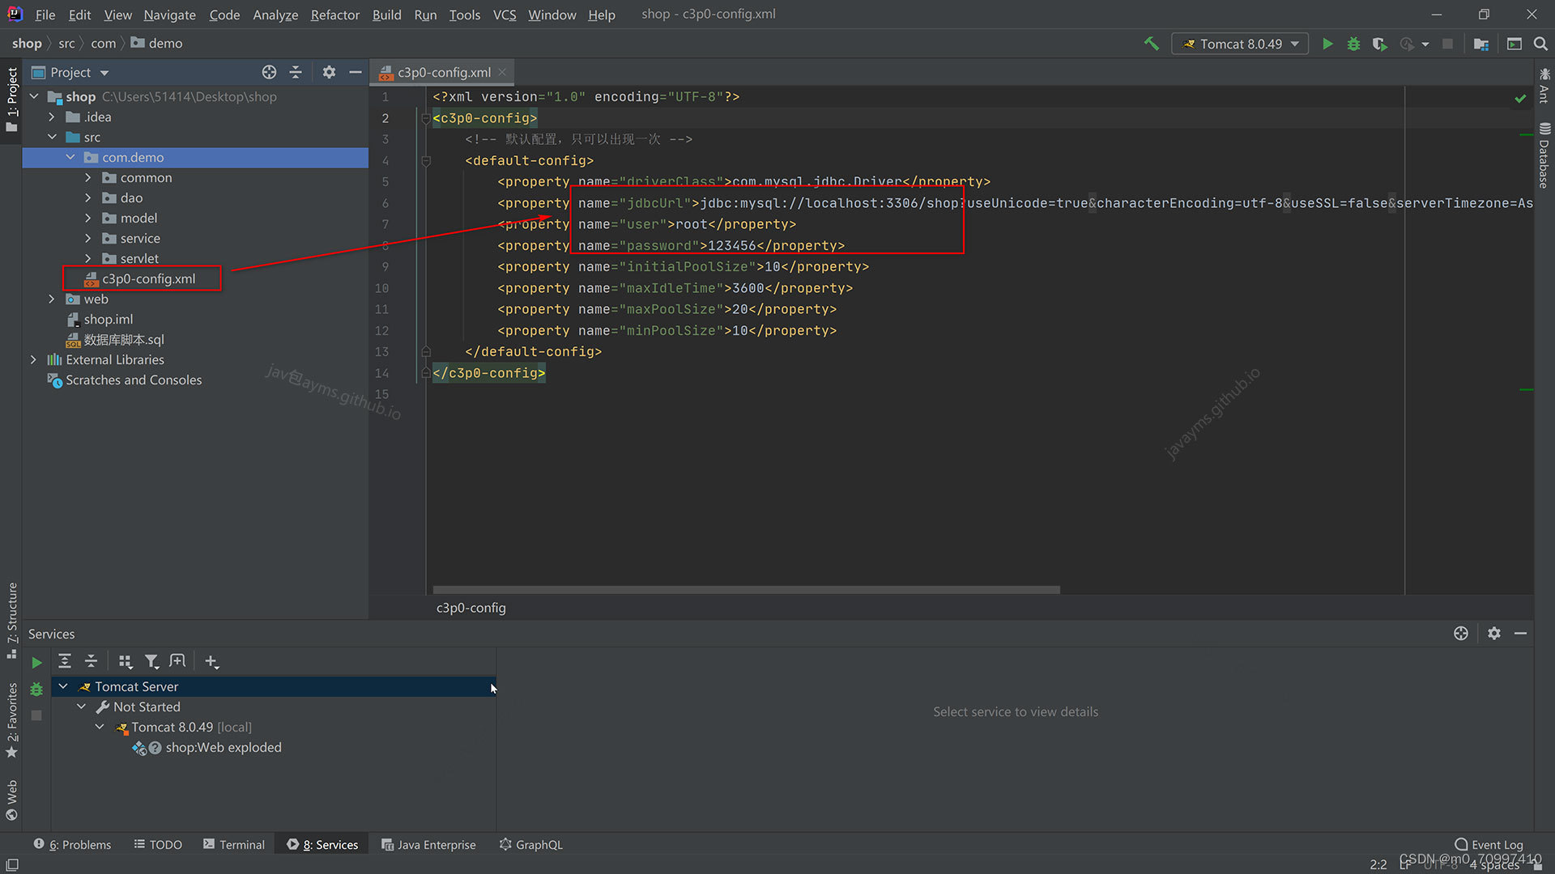Run service with Services play button
The width and height of the screenshot is (1555, 874).
tap(36, 663)
